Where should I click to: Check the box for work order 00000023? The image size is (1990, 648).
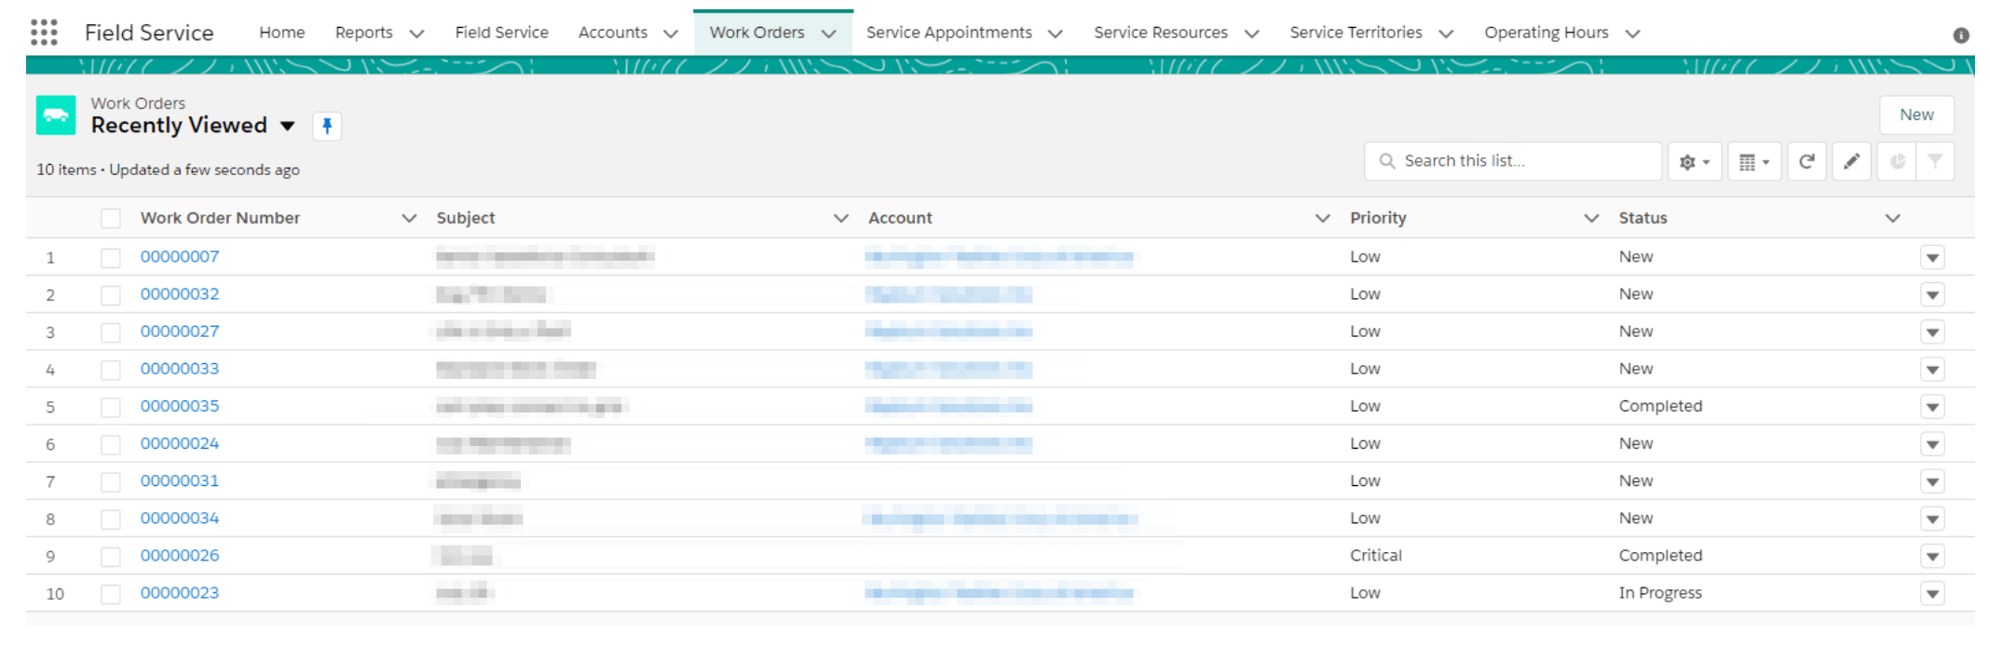pyautogui.click(x=111, y=594)
